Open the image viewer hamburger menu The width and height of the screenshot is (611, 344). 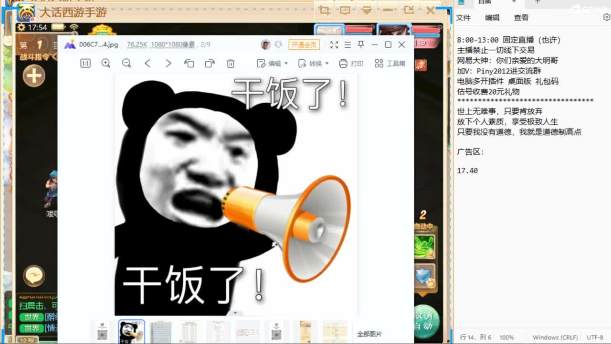(348, 44)
